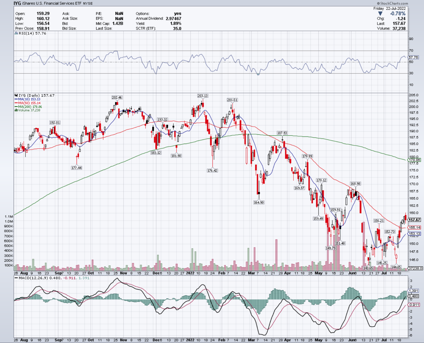Click the RSI(14) 57.76 panel label

[x=32, y=33]
